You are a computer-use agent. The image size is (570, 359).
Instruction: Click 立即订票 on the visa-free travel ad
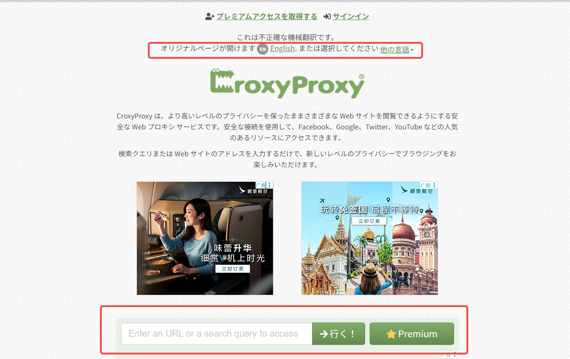point(369,221)
